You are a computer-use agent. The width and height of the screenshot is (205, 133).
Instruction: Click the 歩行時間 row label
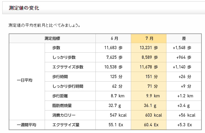(60, 77)
